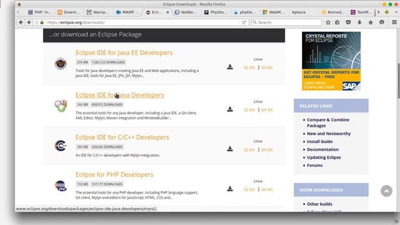The width and height of the screenshot is (400, 225).
Task: Click download icon for PHP package
Action: pos(230,189)
